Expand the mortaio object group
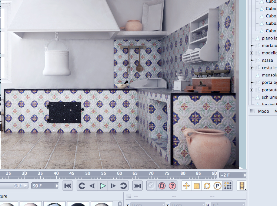This screenshot has height=206, width=277. coord(251,46)
